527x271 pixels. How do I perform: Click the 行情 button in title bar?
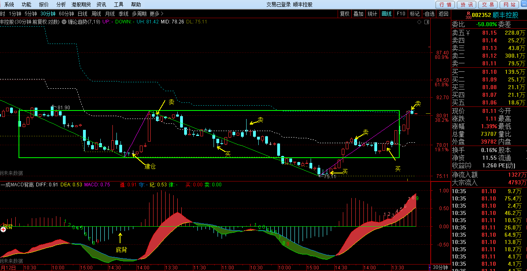pyautogui.click(x=445, y=4)
